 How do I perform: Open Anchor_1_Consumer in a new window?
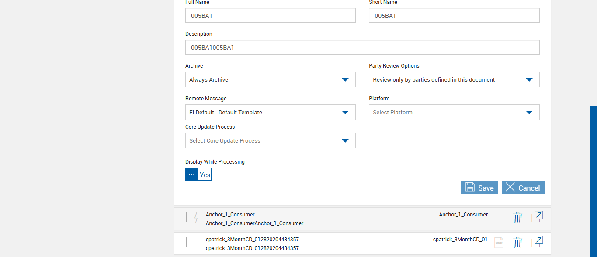(x=537, y=217)
